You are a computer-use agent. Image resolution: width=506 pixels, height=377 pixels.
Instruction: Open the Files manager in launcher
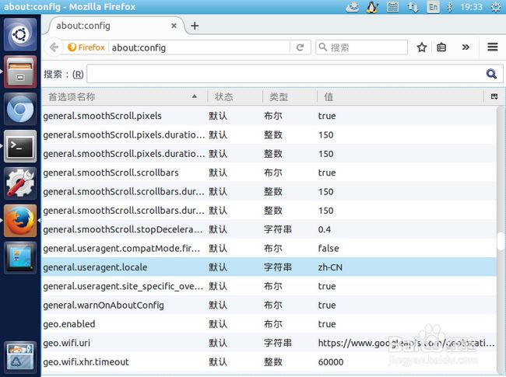click(x=20, y=72)
